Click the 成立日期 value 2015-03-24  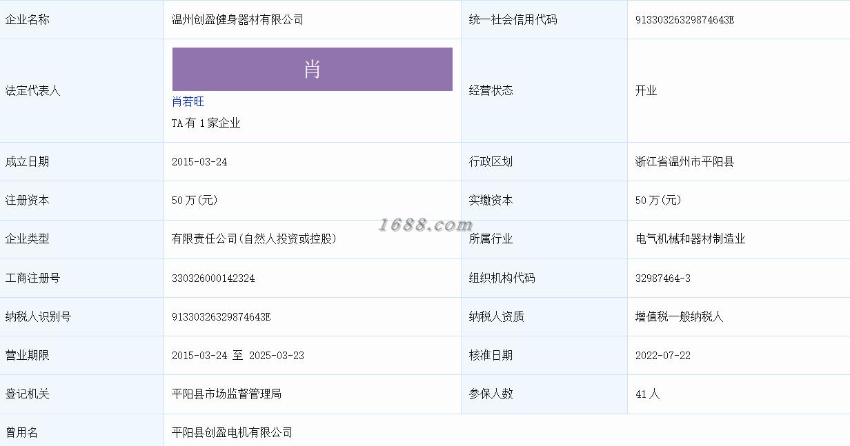tap(199, 162)
